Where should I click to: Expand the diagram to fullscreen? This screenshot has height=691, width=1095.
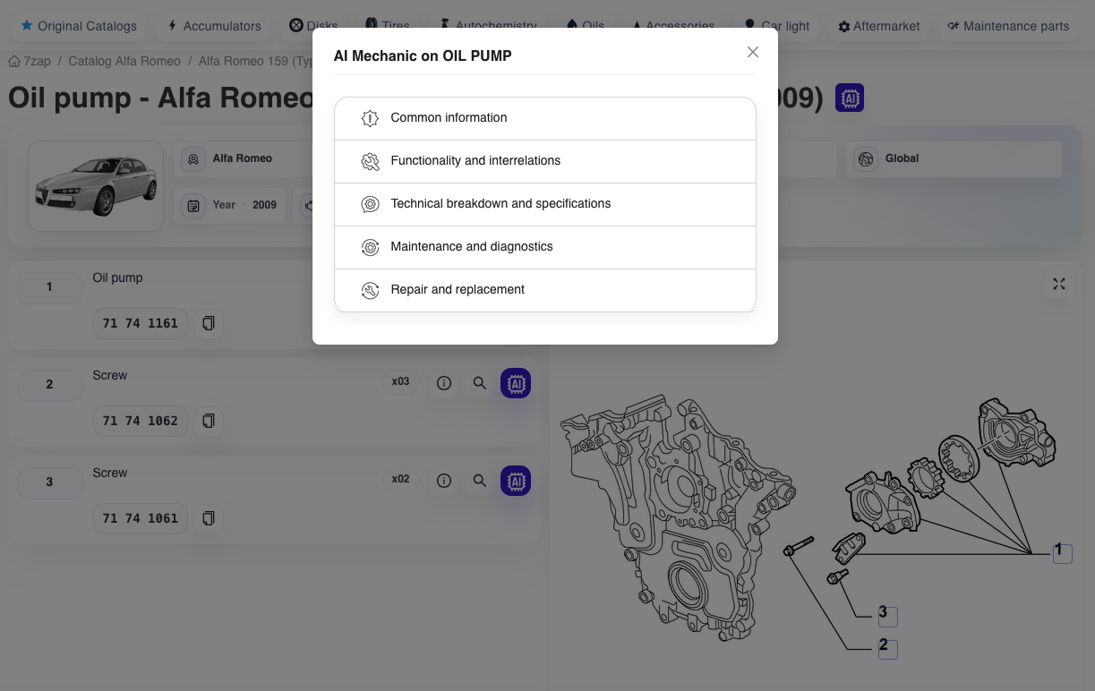1059,284
